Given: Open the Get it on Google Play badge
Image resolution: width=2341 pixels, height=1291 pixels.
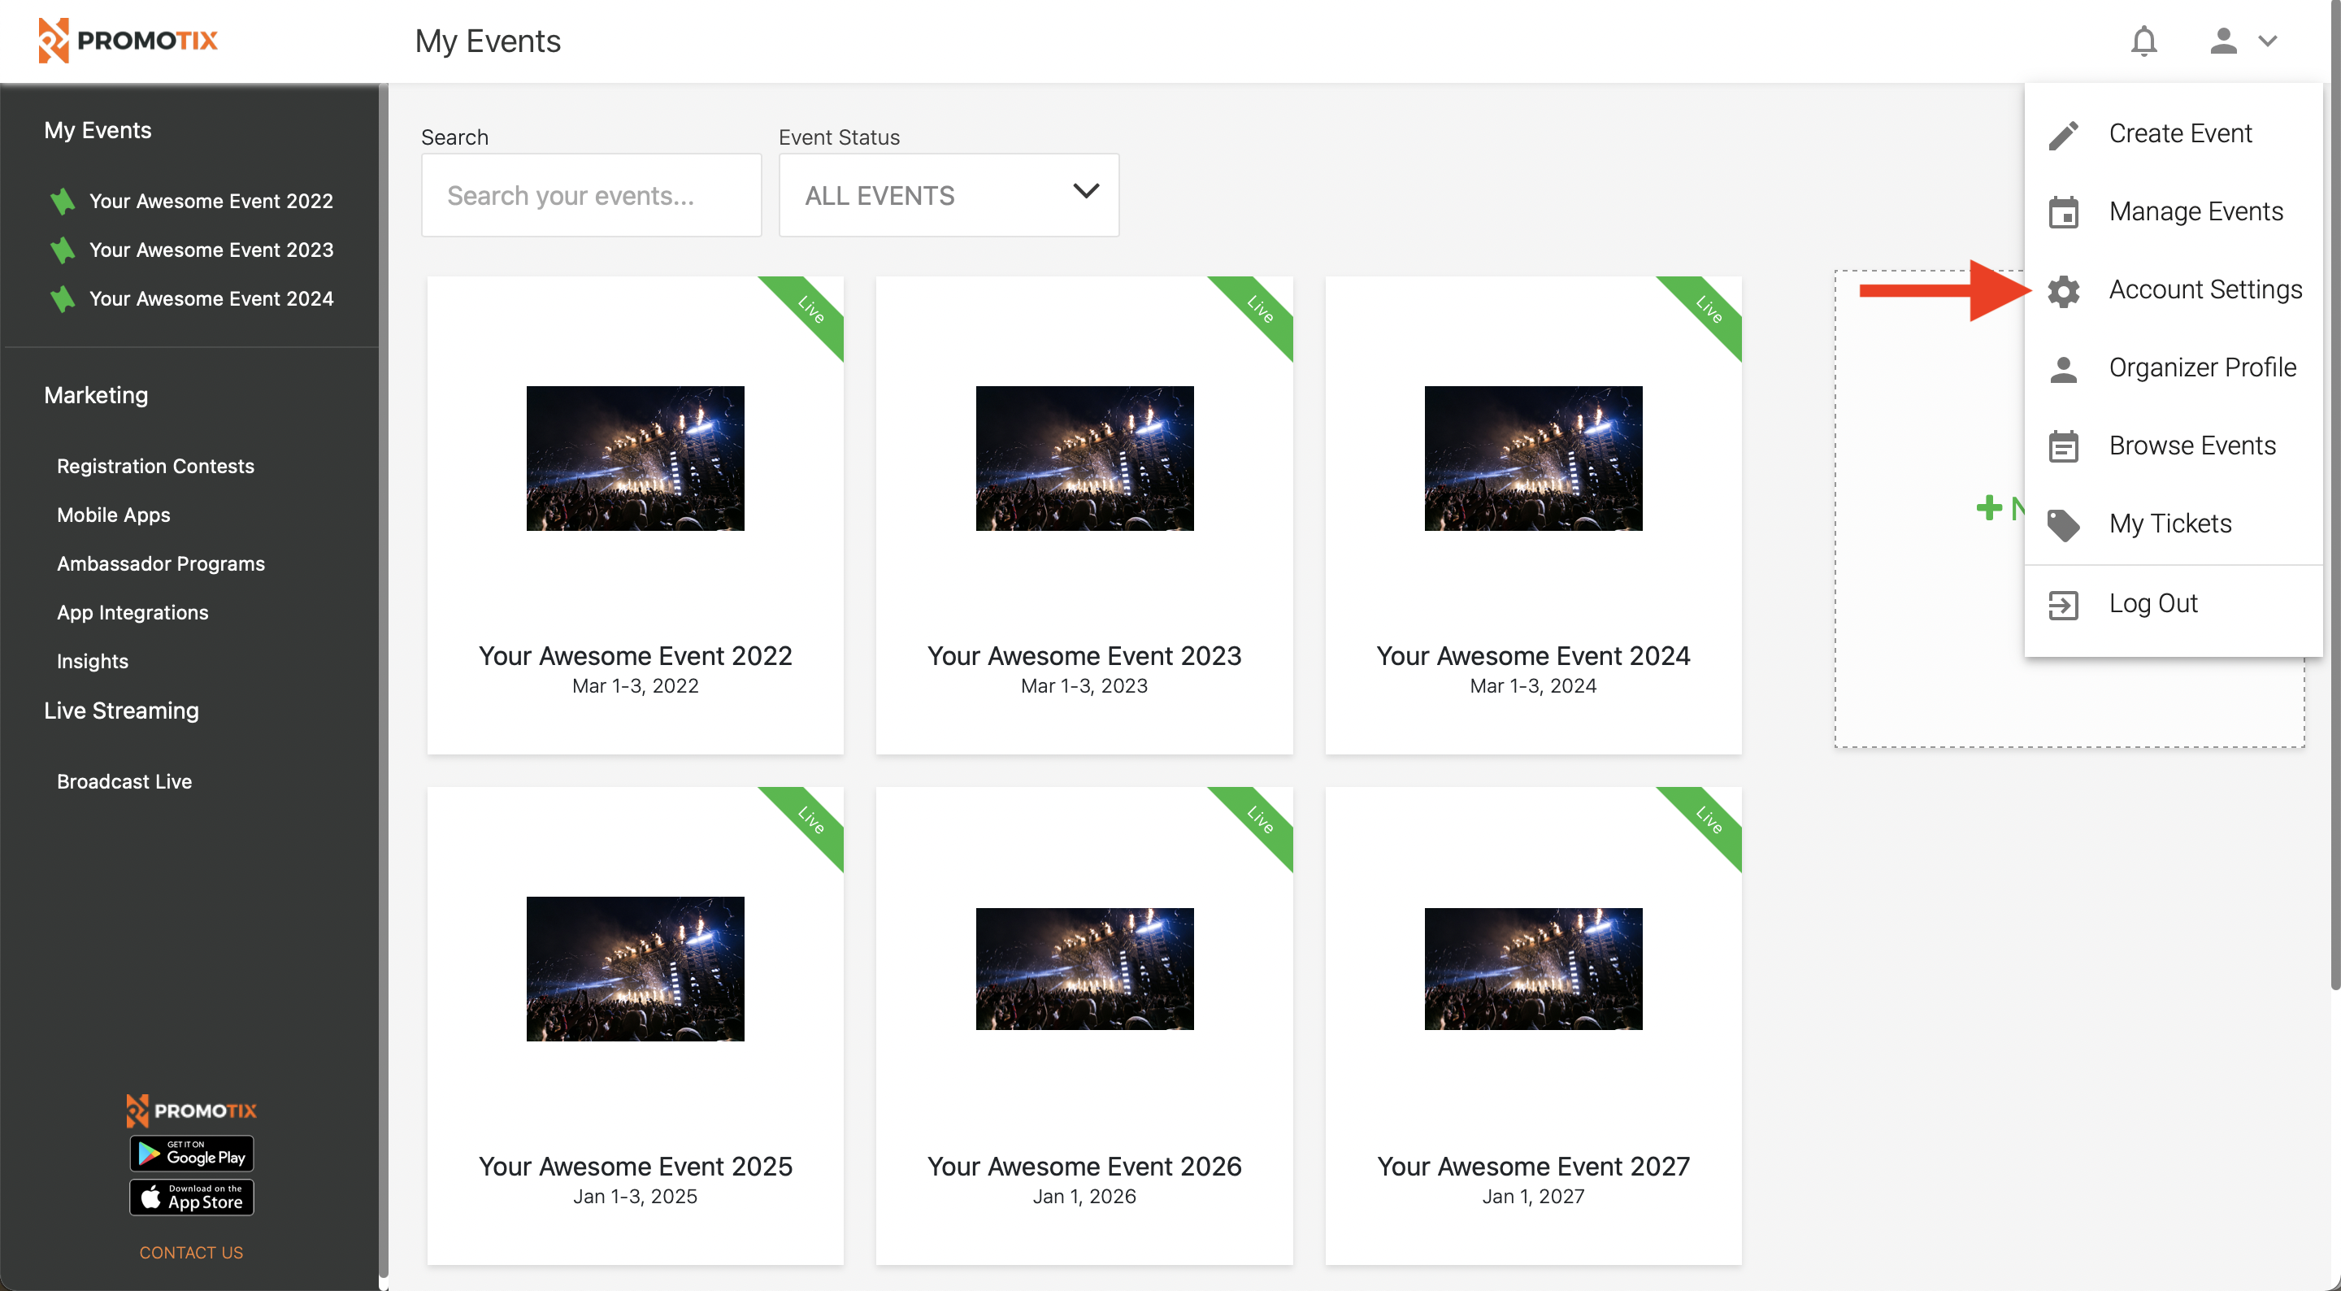Looking at the screenshot, I should [192, 1154].
